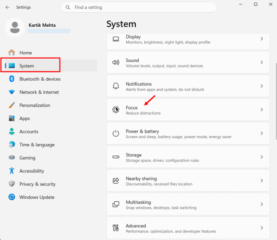Open Advanced chevron arrow
Image resolution: width=277 pixels, height=240 pixels.
click(x=262, y=228)
